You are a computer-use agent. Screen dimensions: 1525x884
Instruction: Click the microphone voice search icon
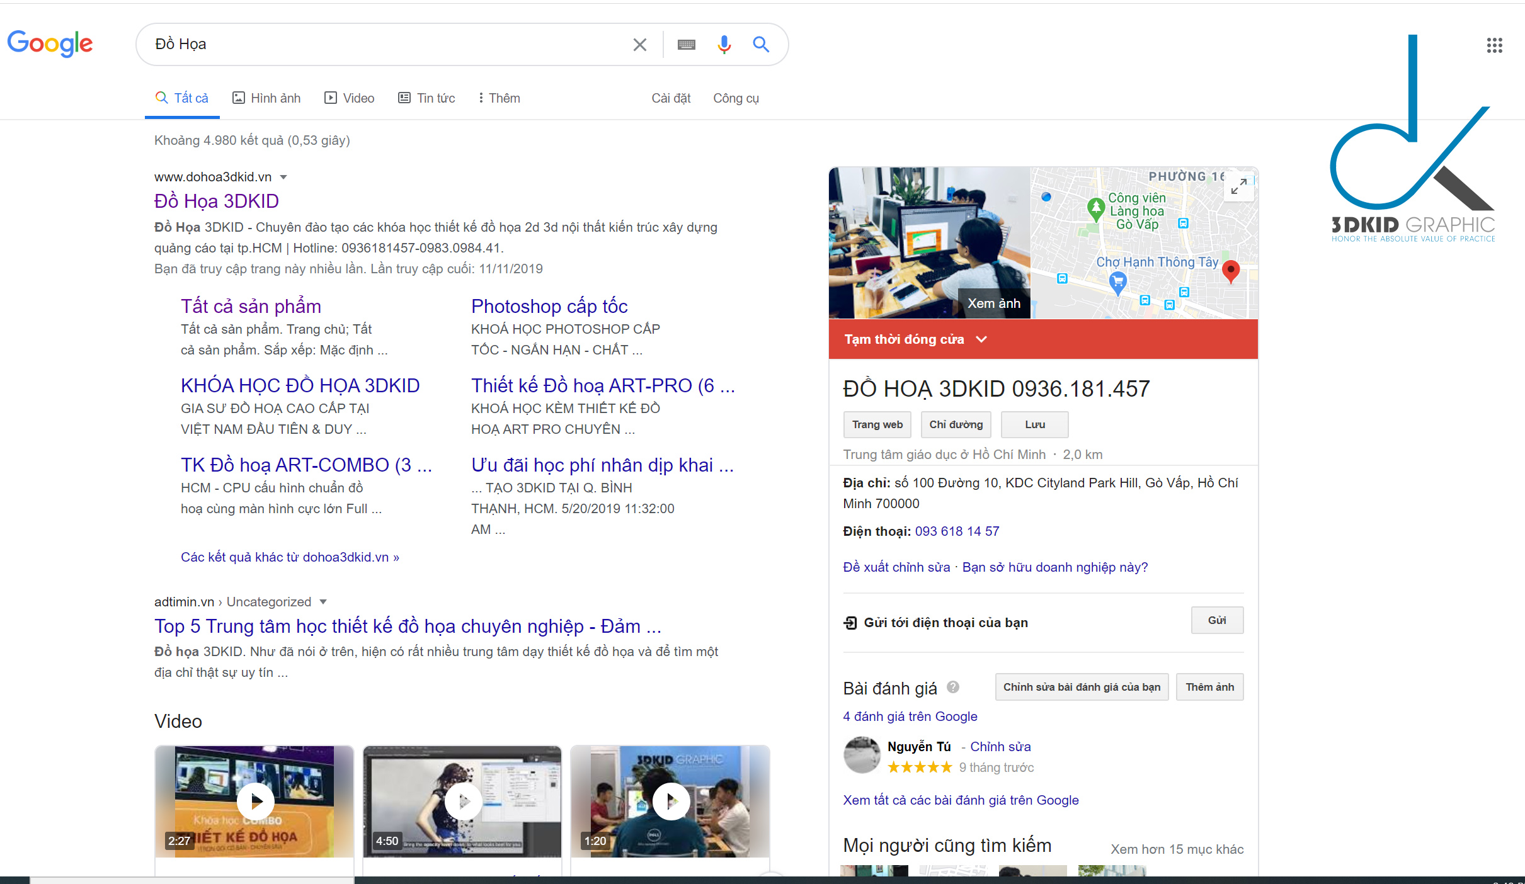(723, 44)
